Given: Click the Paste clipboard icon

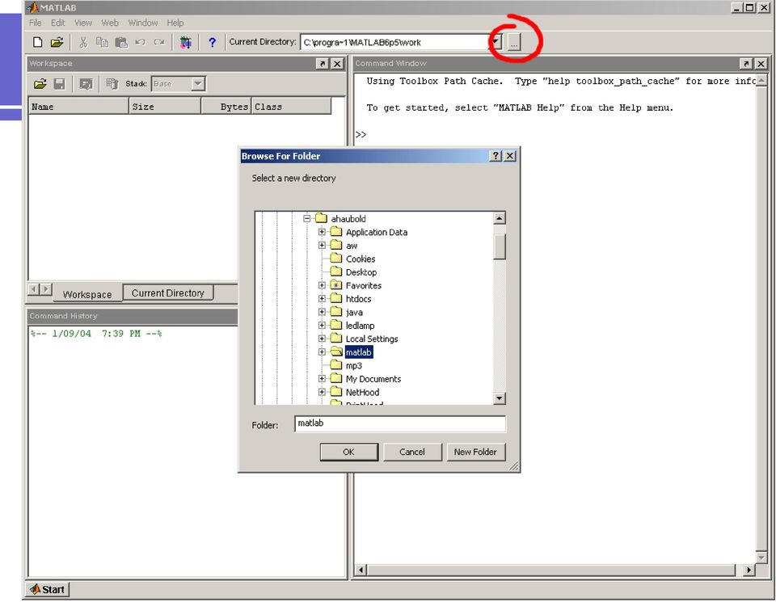Looking at the screenshot, I should coord(121,43).
